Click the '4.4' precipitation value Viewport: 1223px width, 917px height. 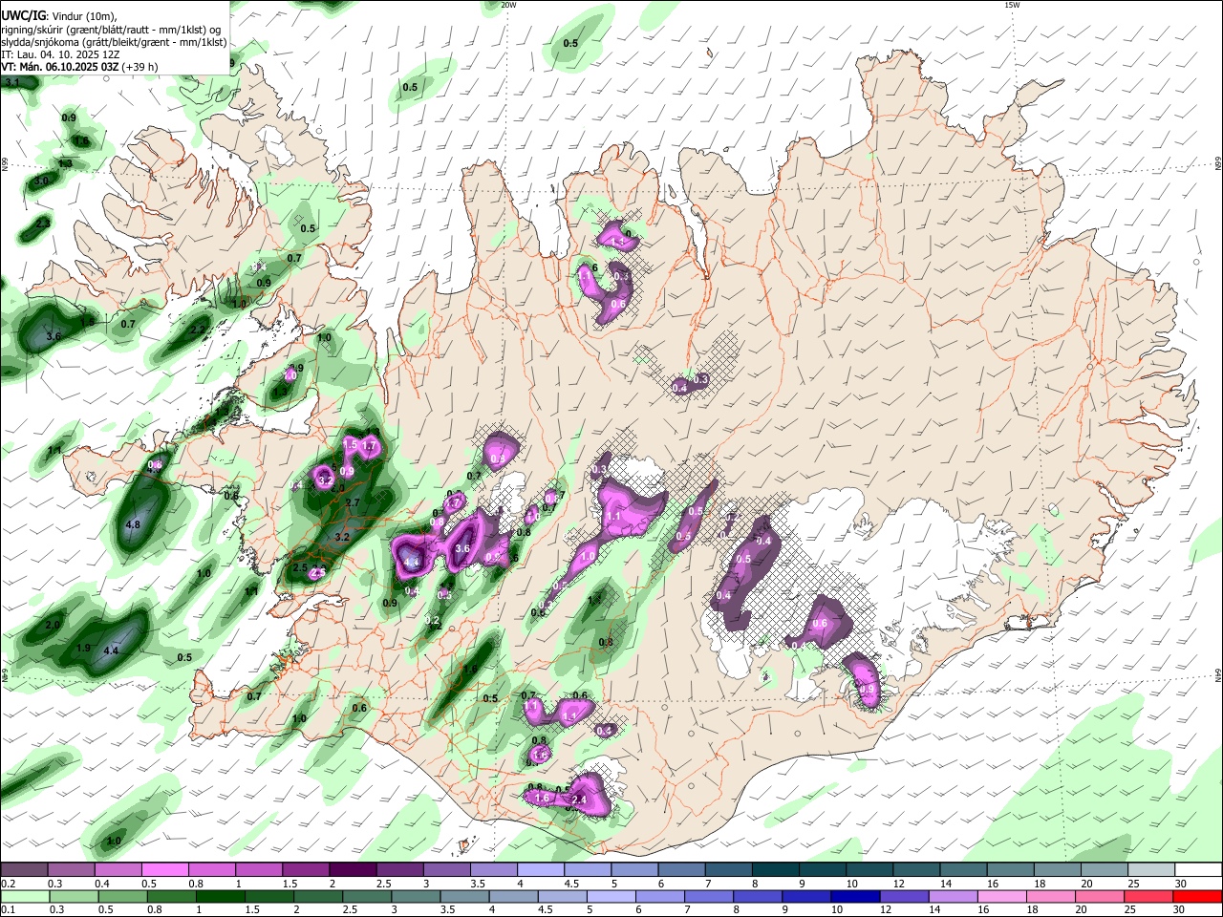111,651
